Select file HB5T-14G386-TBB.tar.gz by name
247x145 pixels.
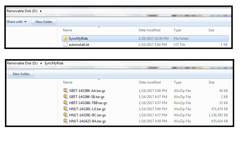tap(88, 103)
